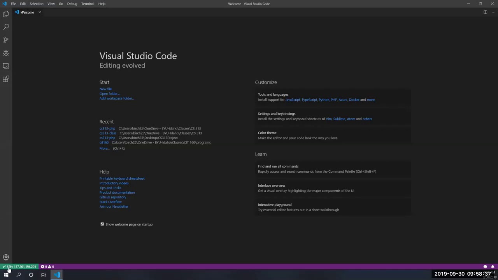The height and width of the screenshot is (280, 498).
Task: Open Product documentation link
Action: pyautogui.click(x=117, y=192)
